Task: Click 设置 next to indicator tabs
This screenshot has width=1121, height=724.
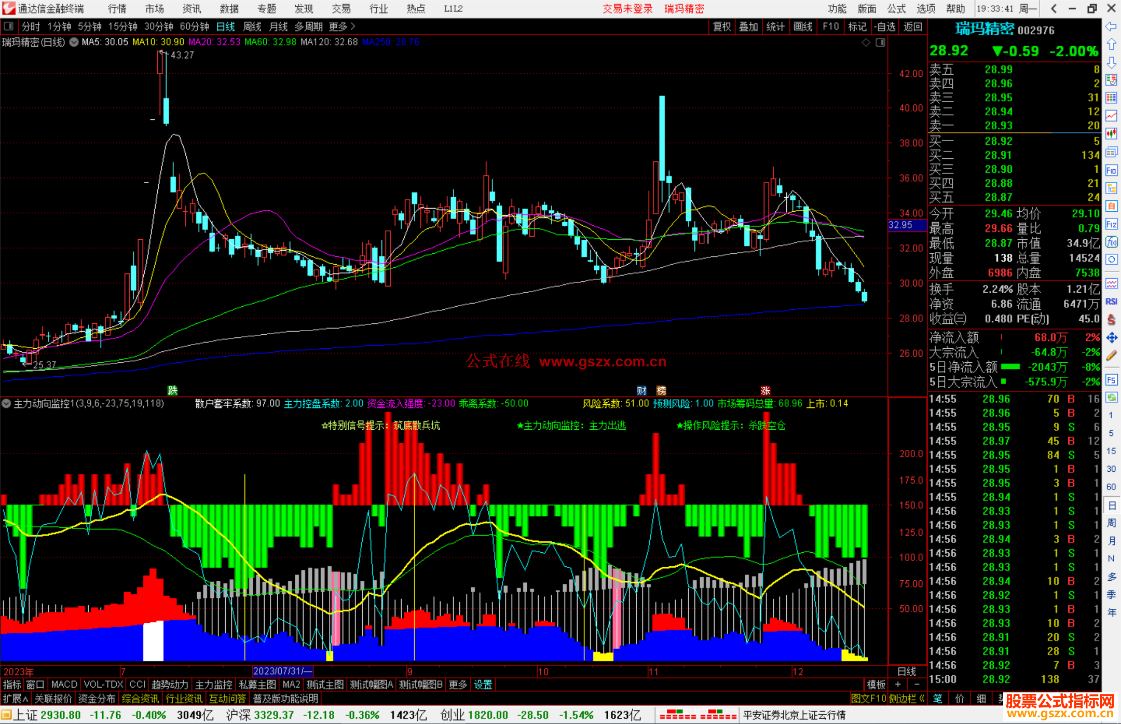Action: [483, 685]
